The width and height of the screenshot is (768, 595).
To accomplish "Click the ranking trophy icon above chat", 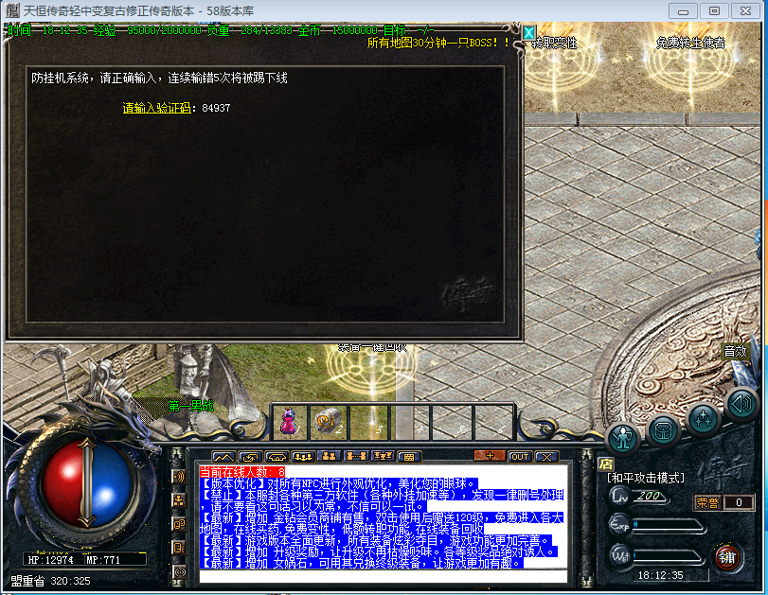I will click(x=383, y=457).
